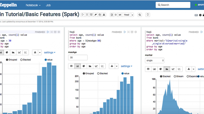
Task: Run the marital paragraph with its play icon
Action: pyautogui.click(x=202, y=32)
